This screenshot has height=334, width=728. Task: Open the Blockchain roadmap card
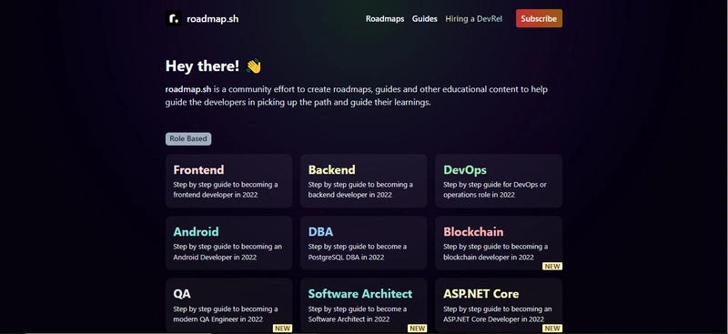(499, 243)
